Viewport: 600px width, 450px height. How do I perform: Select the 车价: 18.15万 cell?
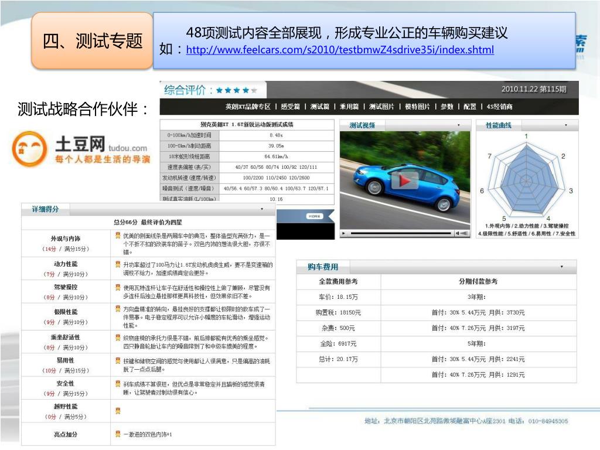click(x=338, y=297)
